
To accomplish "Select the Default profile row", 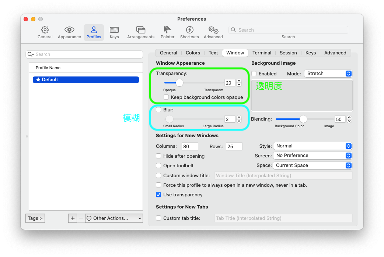I will (x=86, y=80).
